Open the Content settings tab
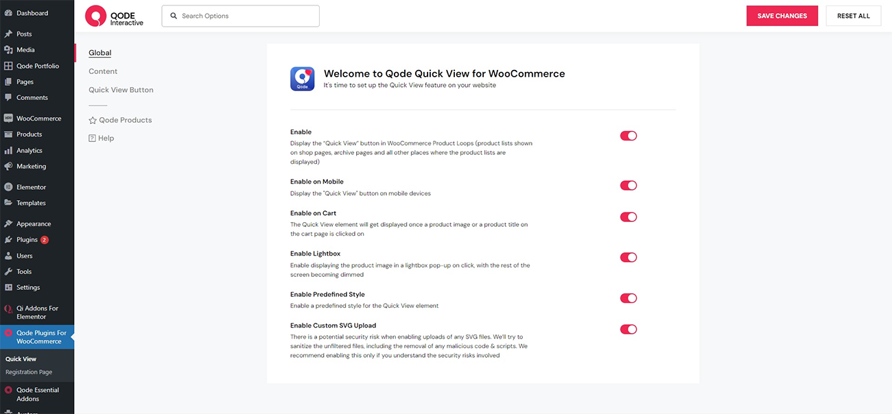 tap(103, 71)
